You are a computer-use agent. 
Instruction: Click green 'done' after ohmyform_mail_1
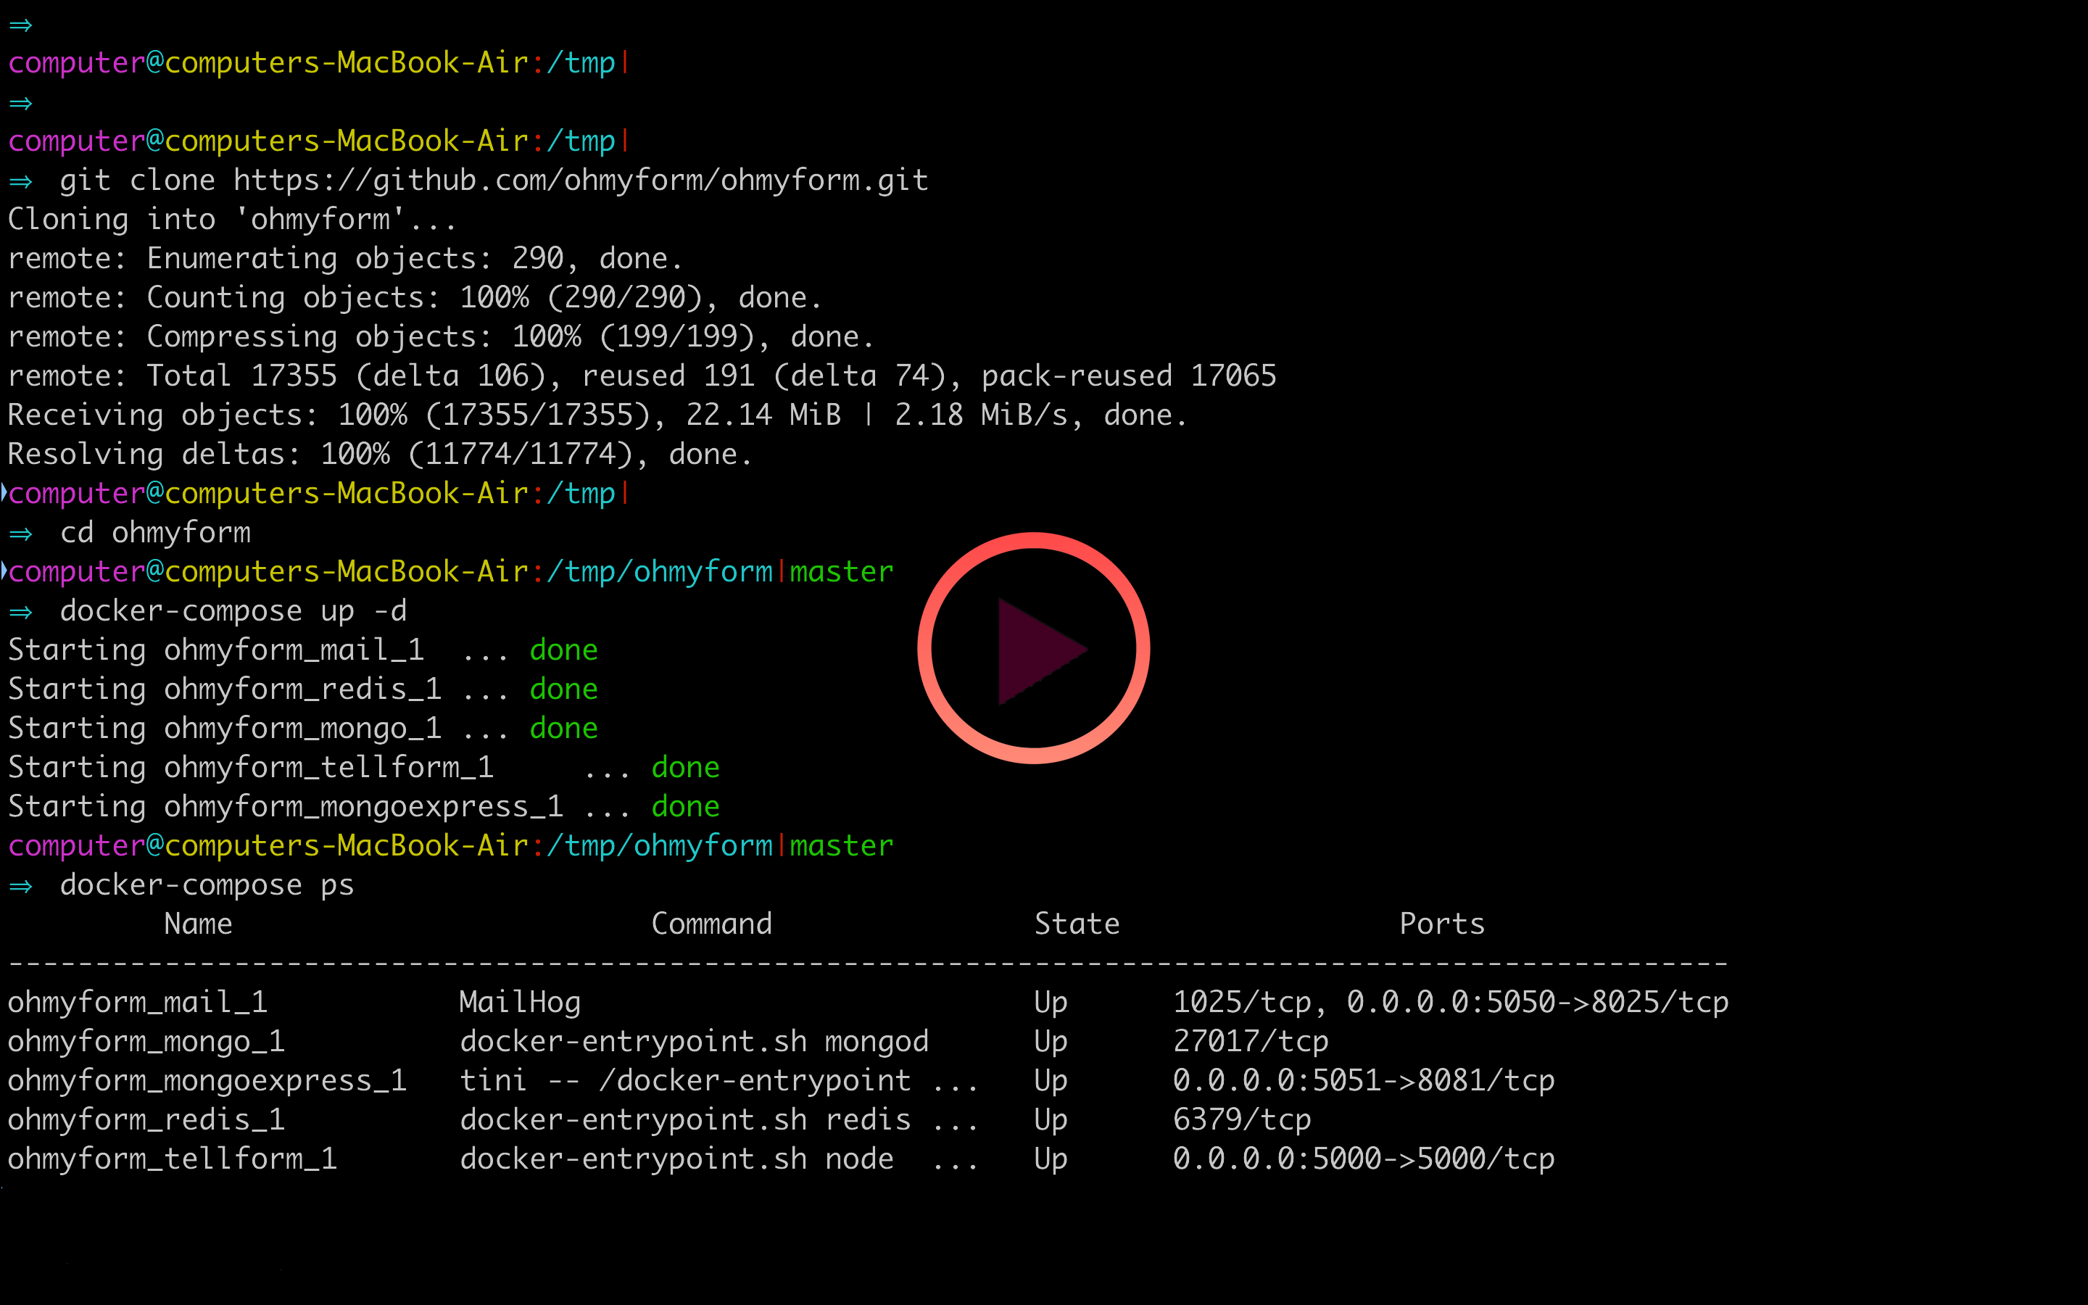point(563,650)
